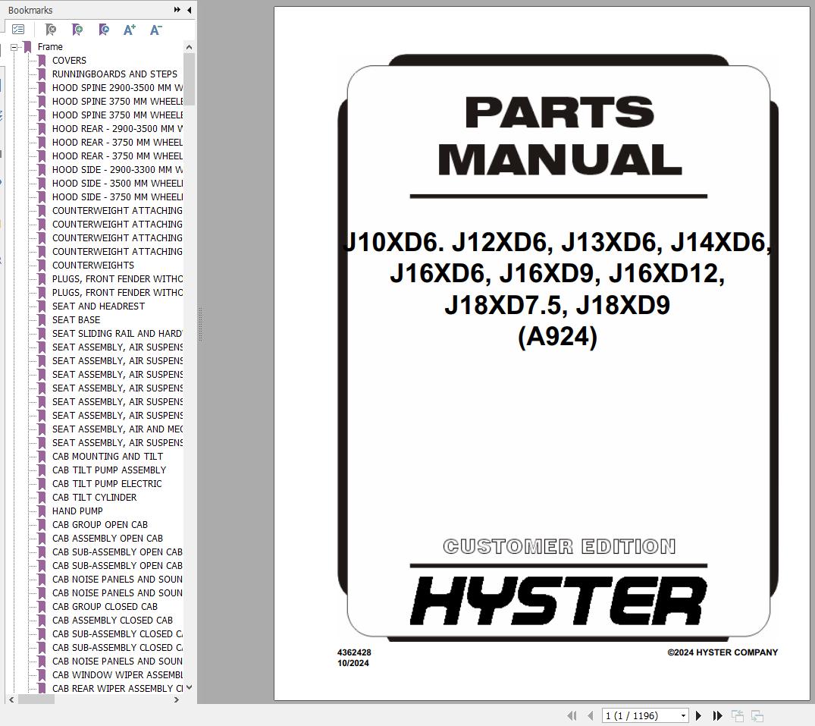Screen dimensions: 815x726
Task: Open the bookmark options menu icon
Action: coord(17,30)
